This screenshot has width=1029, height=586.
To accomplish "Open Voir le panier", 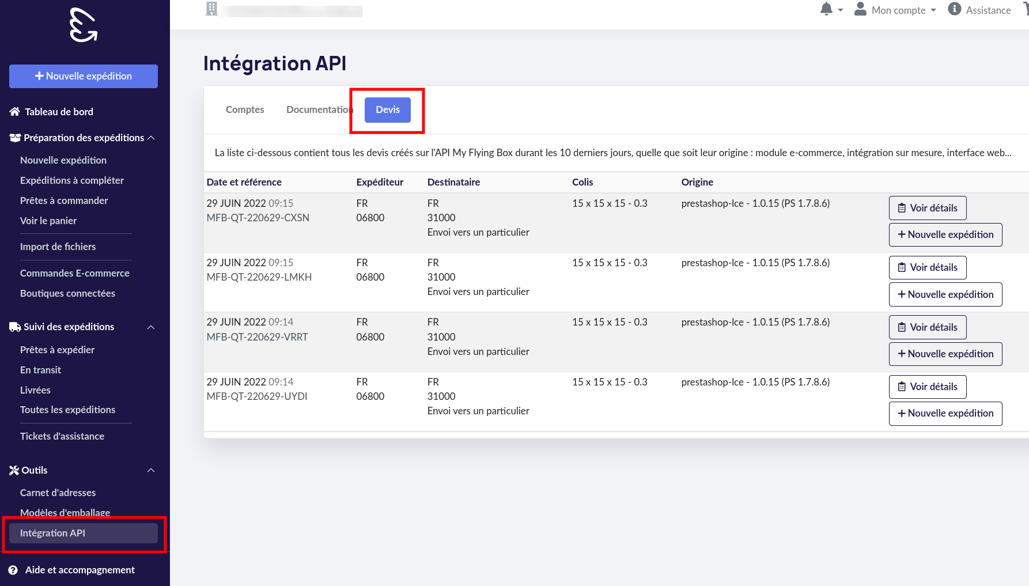I will 48,221.
